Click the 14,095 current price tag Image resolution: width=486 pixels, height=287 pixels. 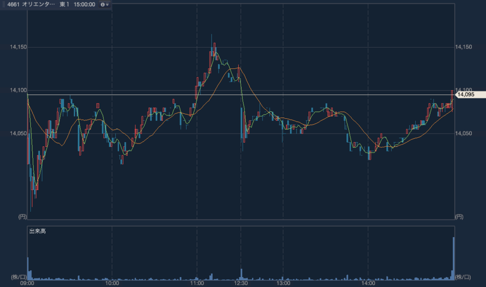(467, 95)
